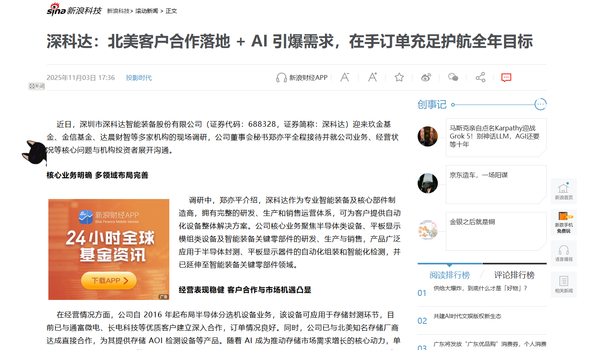Click the 正文 breadcrumb text
Screen dimensions: 614x350
(171, 11)
